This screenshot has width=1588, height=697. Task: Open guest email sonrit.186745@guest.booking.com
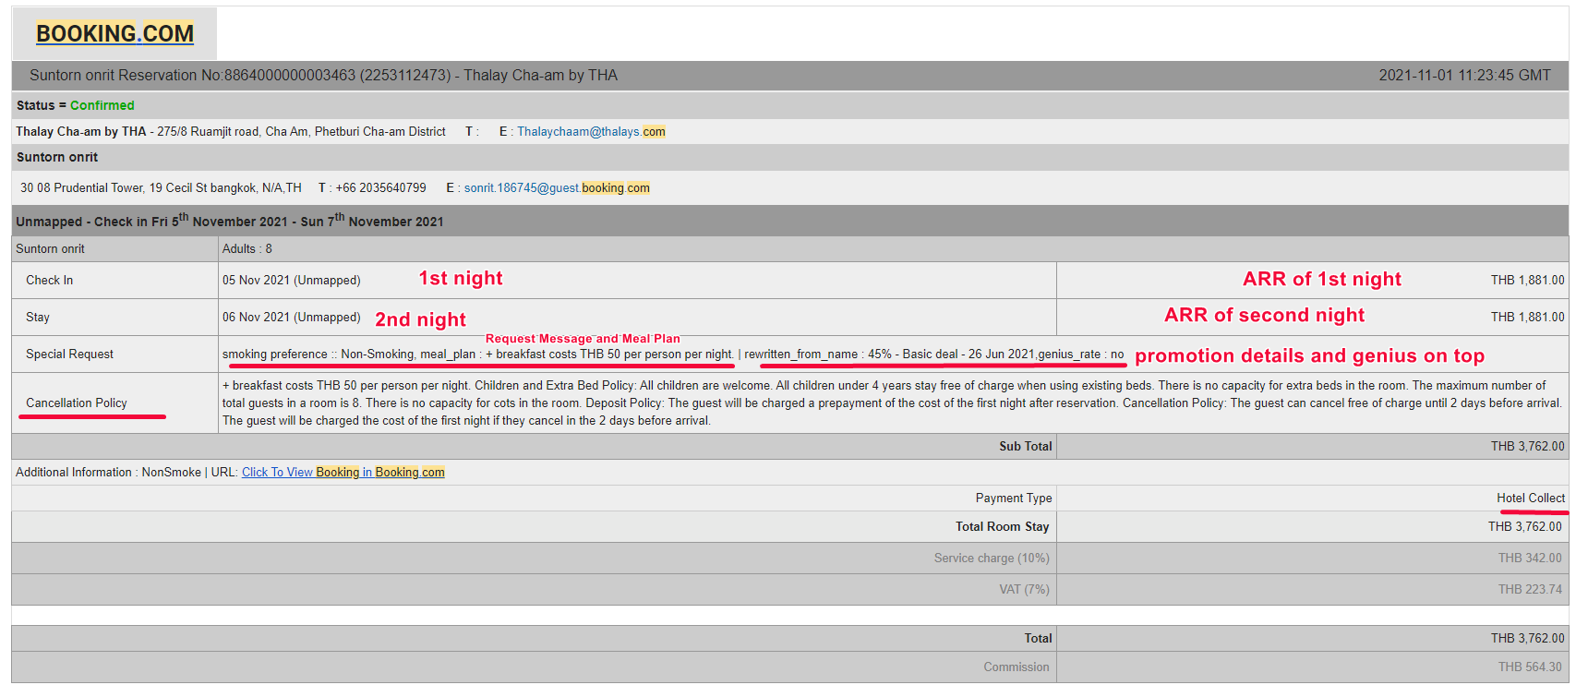(x=557, y=188)
